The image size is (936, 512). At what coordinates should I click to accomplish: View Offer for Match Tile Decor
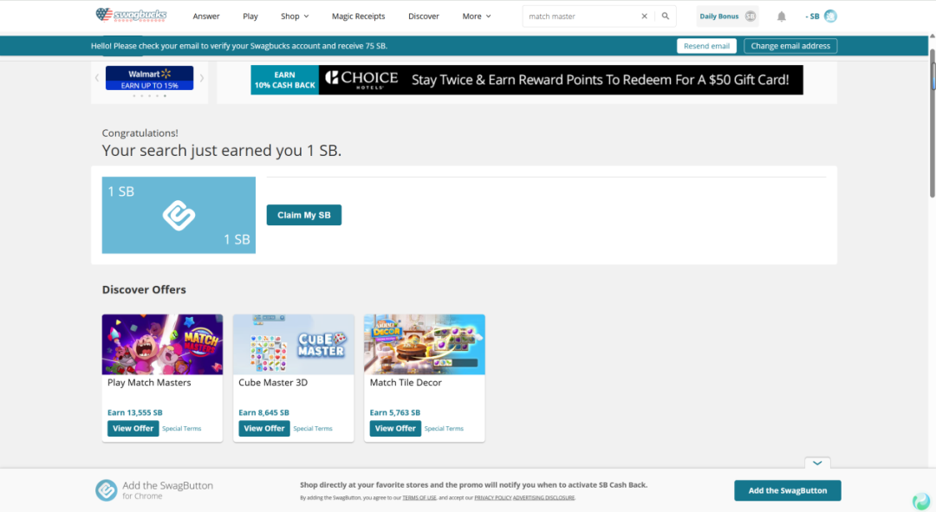pos(395,429)
